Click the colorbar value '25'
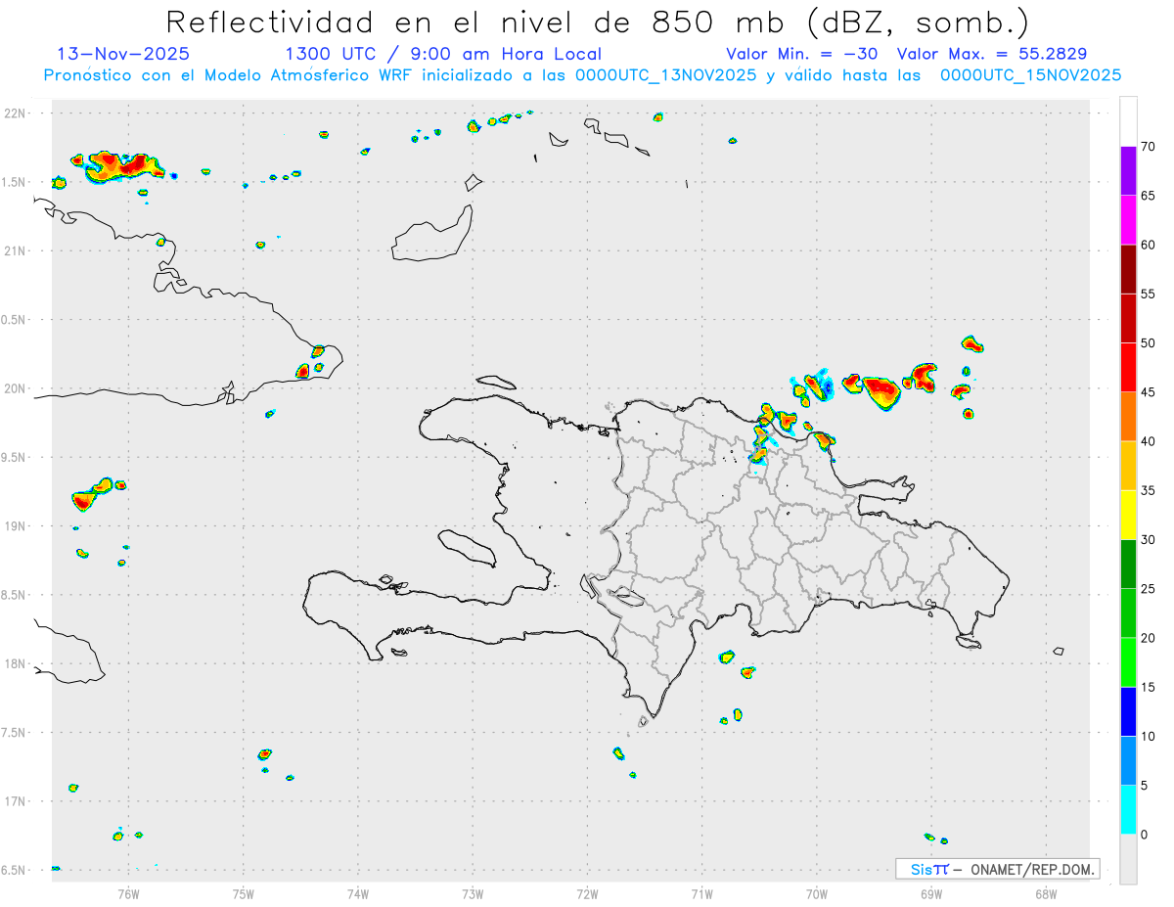This screenshot has width=1174, height=907. tap(1148, 589)
